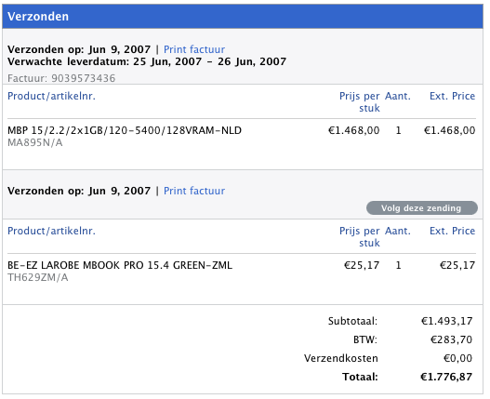The height and width of the screenshot is (399, 490).
Task: Select the MBP 15/2.2 product name
Action: (125, 130)
